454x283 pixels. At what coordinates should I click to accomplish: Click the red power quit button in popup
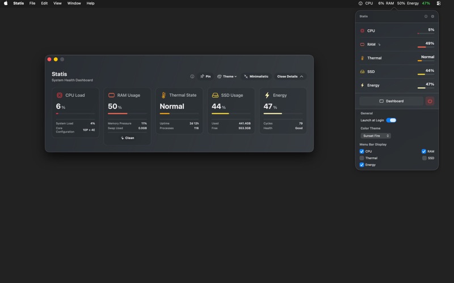430,101
